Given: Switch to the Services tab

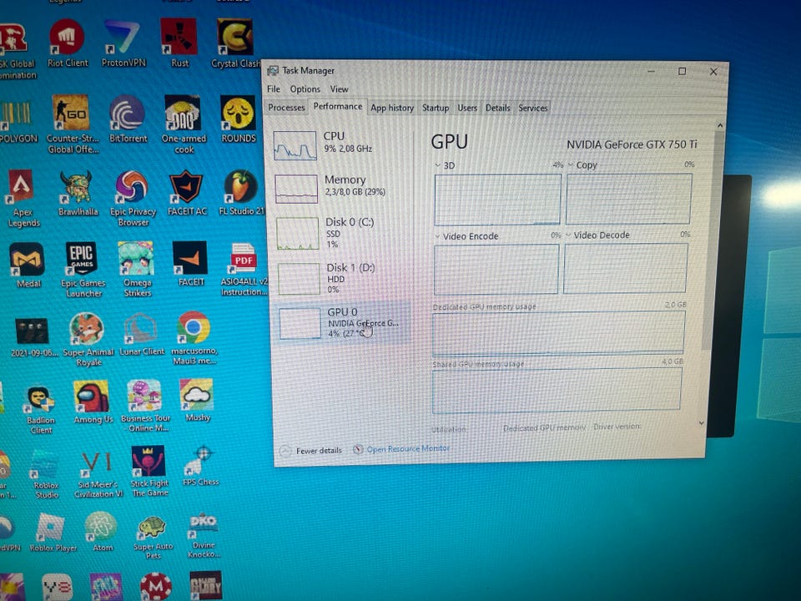Looking at the screenshot, I should (x=533, y=108).
